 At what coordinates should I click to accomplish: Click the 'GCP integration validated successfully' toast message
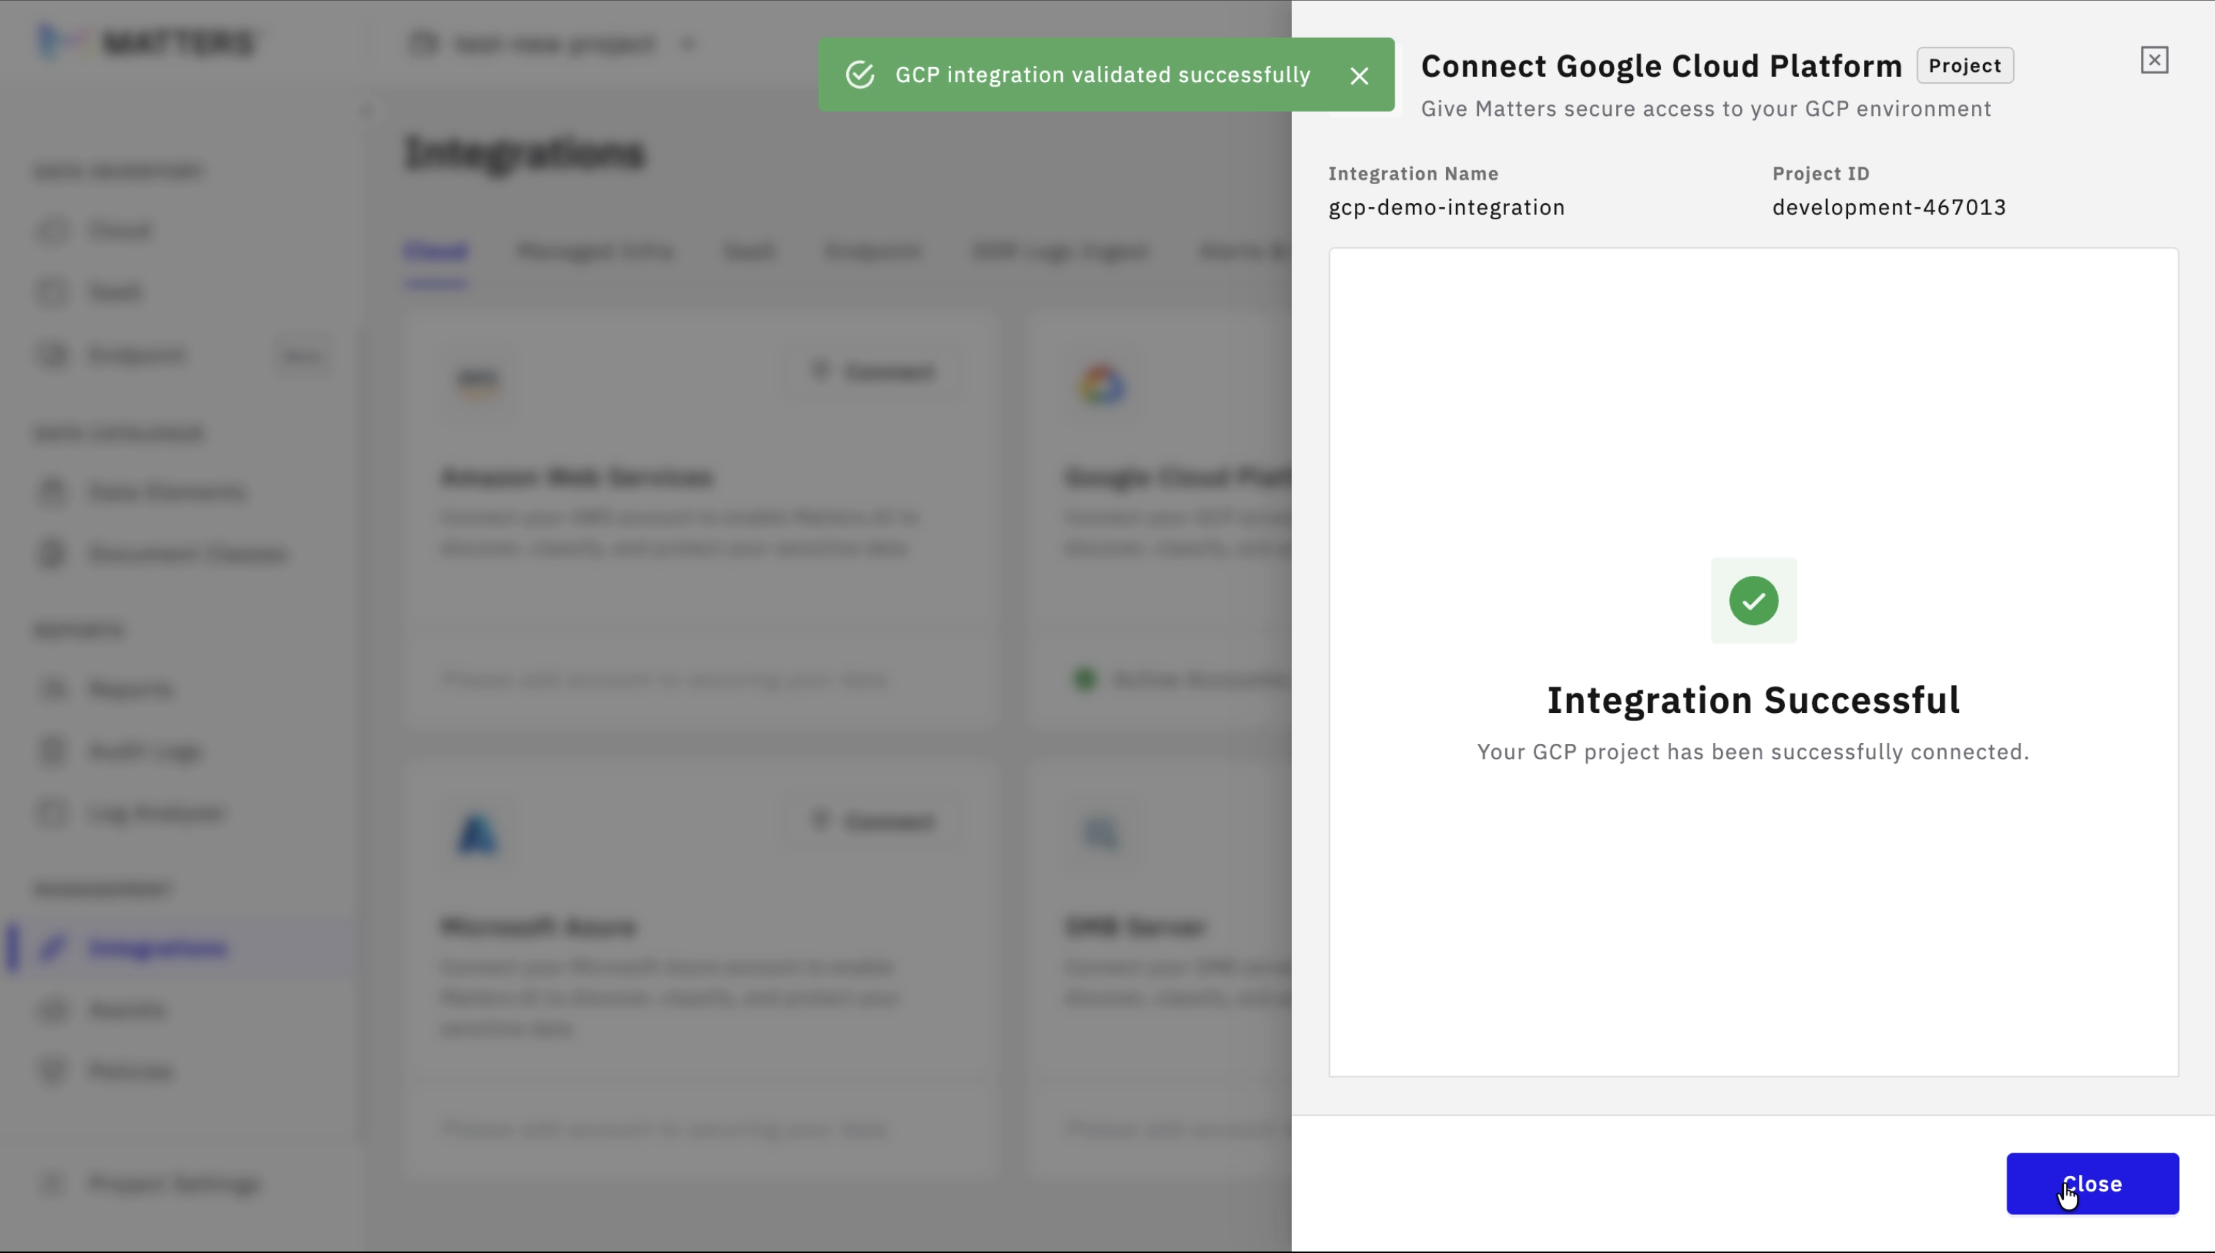pyautogui.click(x=1103, y=75)
